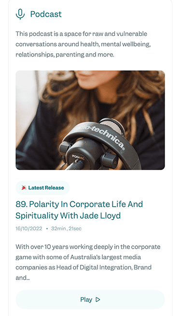Start playback with the Play button
The height and width of the screenshot is (316, 181).
[x=90, y=300]
